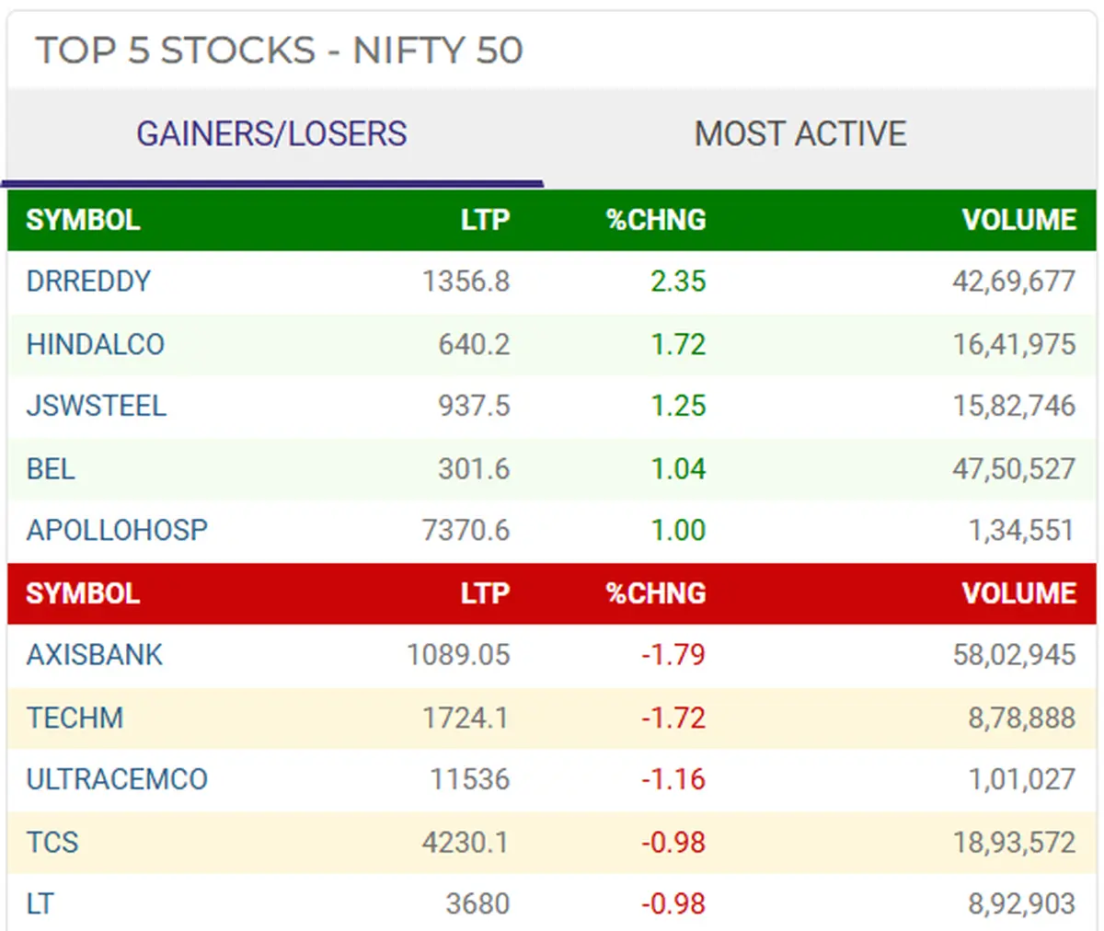Open the LT stock link
The width and height of the screenshot is (1104, 931).
coord(40,904)
